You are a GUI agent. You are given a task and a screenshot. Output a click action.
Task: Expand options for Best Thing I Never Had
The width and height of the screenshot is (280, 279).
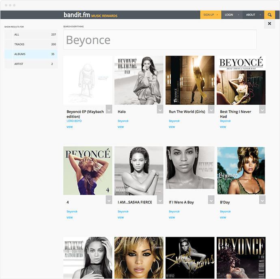(262, 109)
